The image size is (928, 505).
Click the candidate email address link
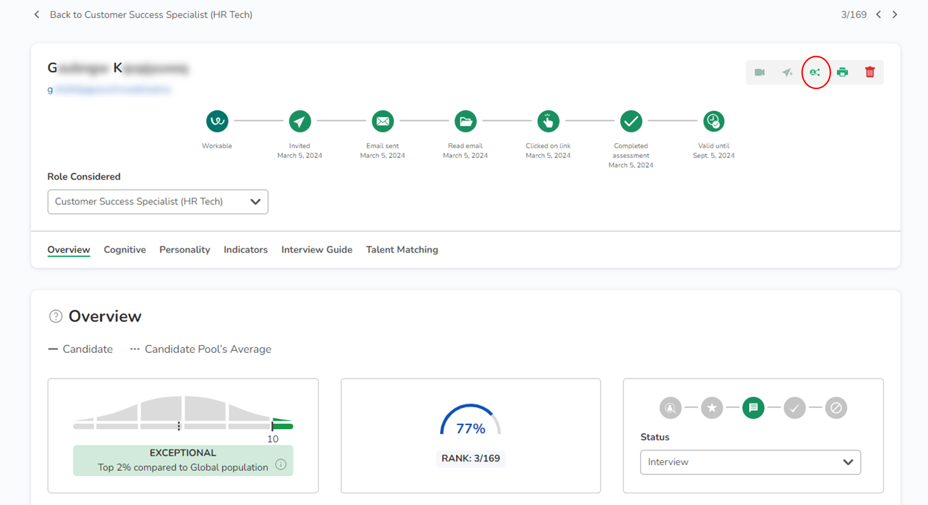coord(110,89)
